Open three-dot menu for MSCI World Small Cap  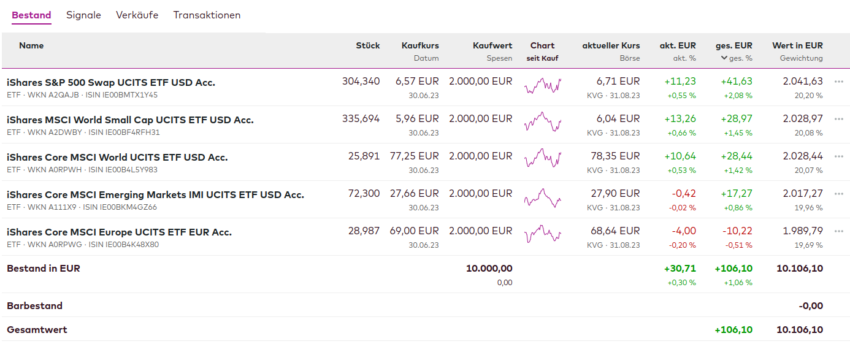838,119
